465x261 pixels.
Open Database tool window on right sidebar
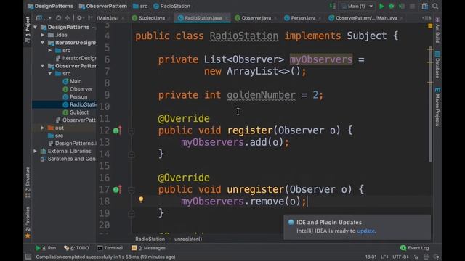pos(437,65)
